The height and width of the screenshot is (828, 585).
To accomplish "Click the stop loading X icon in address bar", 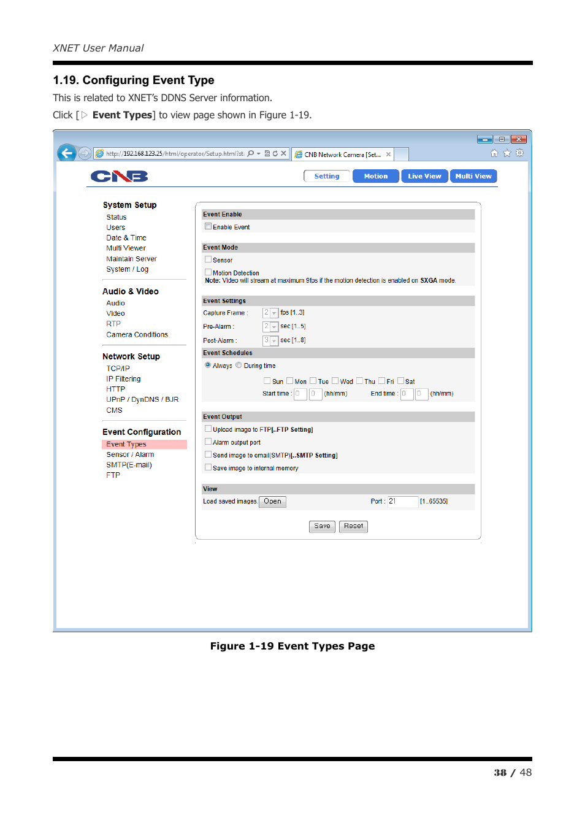I will 283,153.
